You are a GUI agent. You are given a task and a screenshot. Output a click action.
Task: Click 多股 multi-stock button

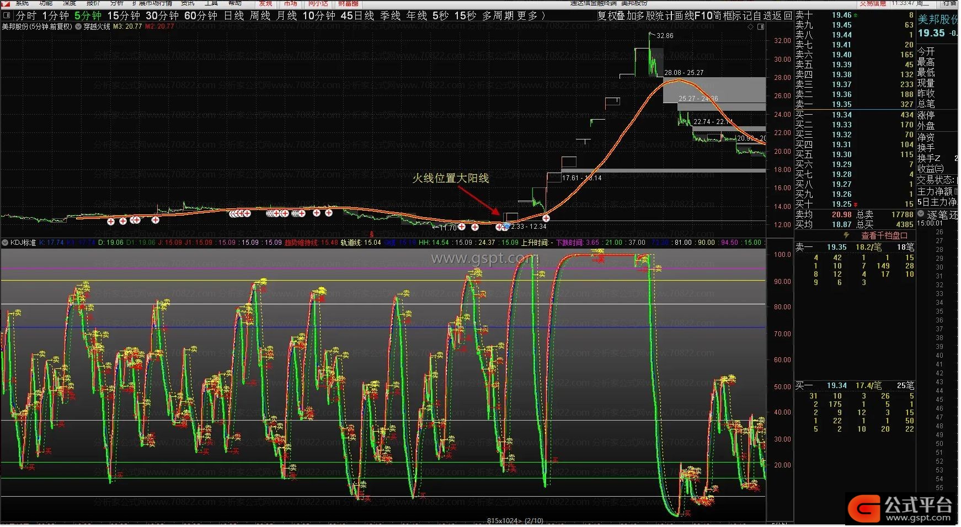645,15
